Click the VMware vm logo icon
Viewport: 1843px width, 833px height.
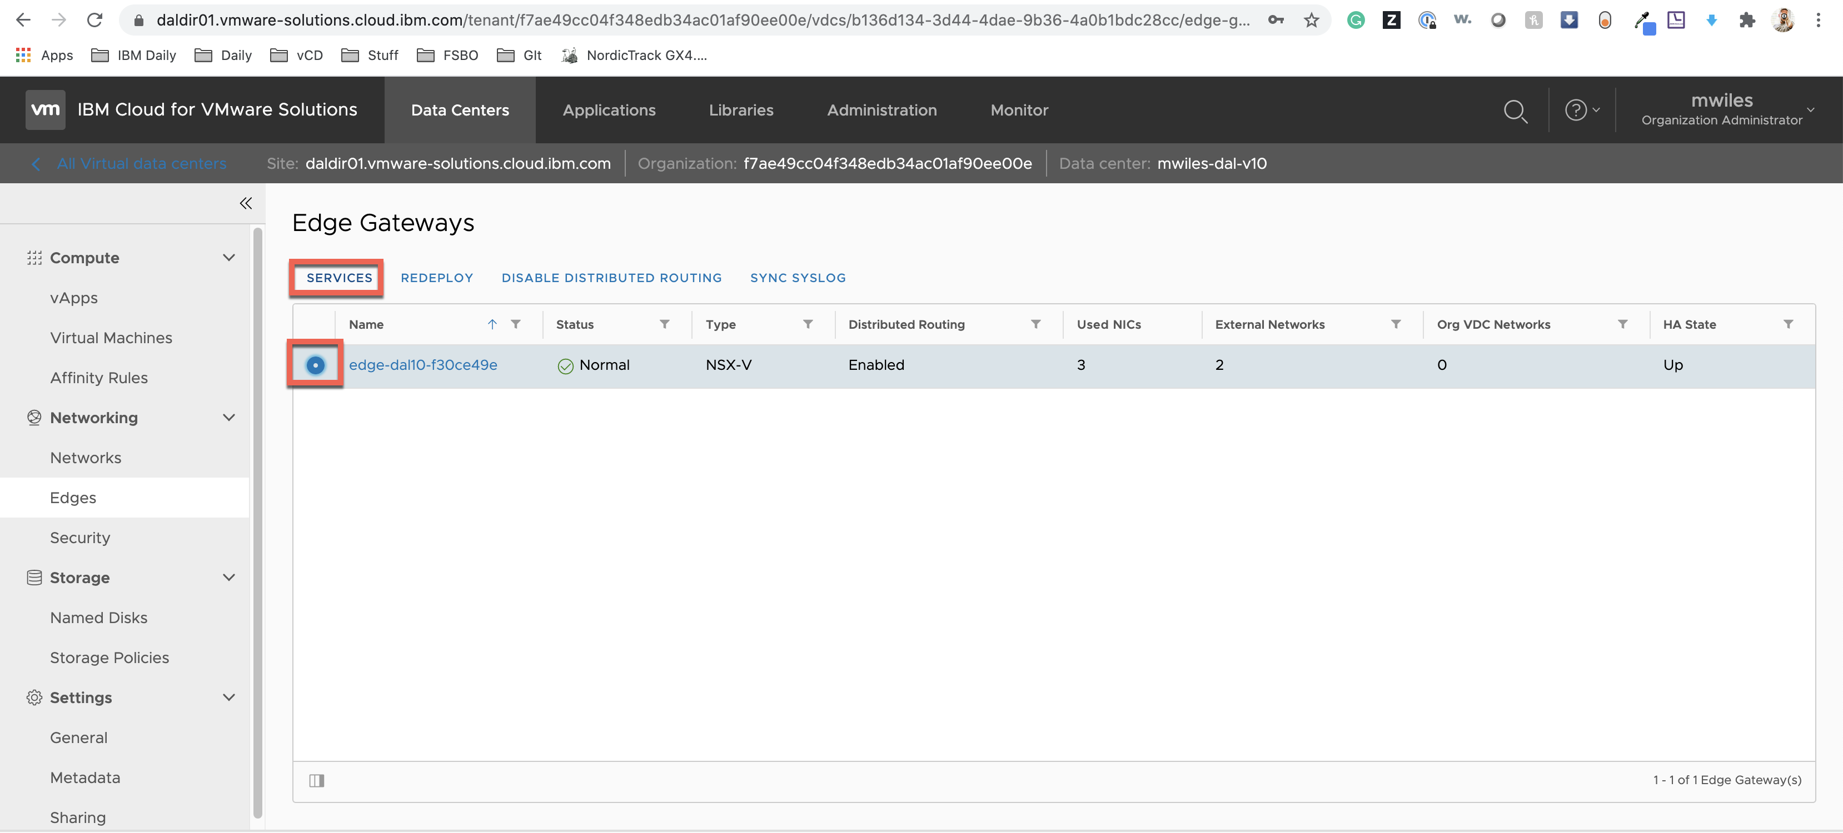pos(45,110)
